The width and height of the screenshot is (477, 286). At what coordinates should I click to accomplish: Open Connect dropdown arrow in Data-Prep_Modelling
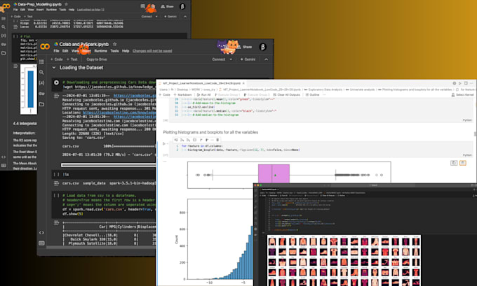tap(156, 16)
